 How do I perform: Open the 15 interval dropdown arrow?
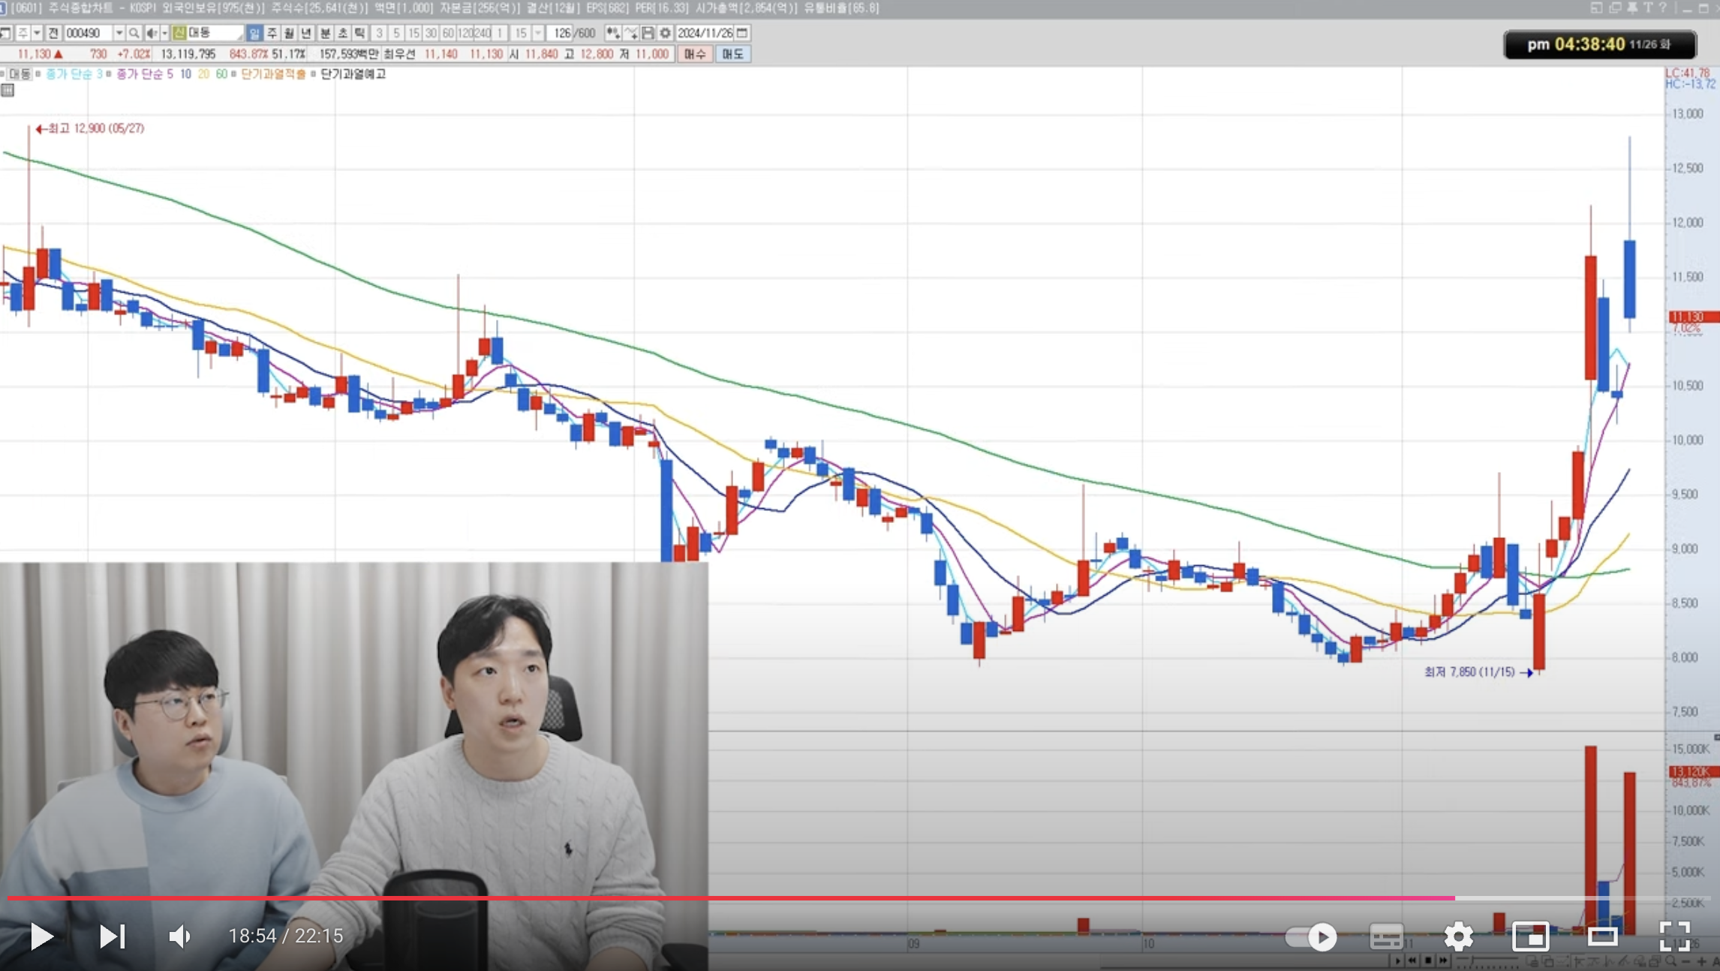[538, 33]
